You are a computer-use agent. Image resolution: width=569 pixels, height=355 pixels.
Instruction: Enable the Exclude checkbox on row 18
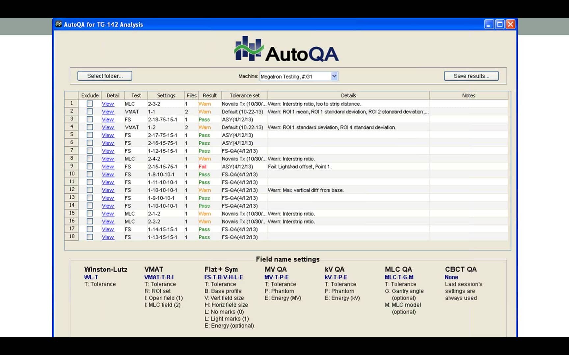90,237
